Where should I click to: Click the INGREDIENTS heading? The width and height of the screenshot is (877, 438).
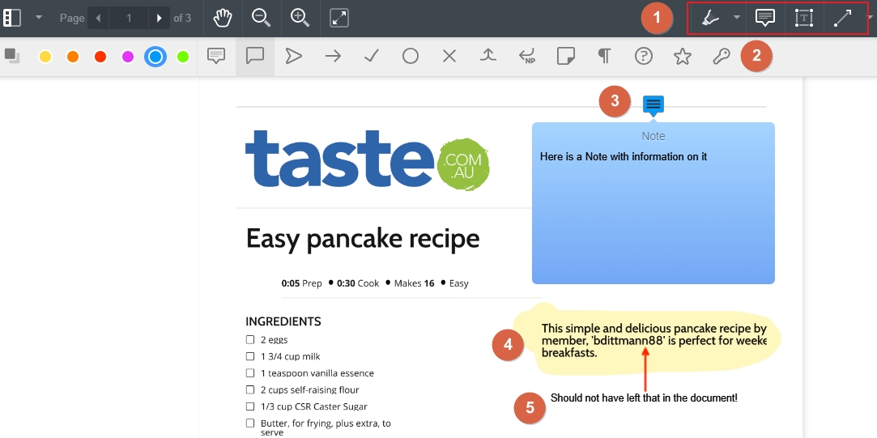pyautogui.click(x=283, y=321)
